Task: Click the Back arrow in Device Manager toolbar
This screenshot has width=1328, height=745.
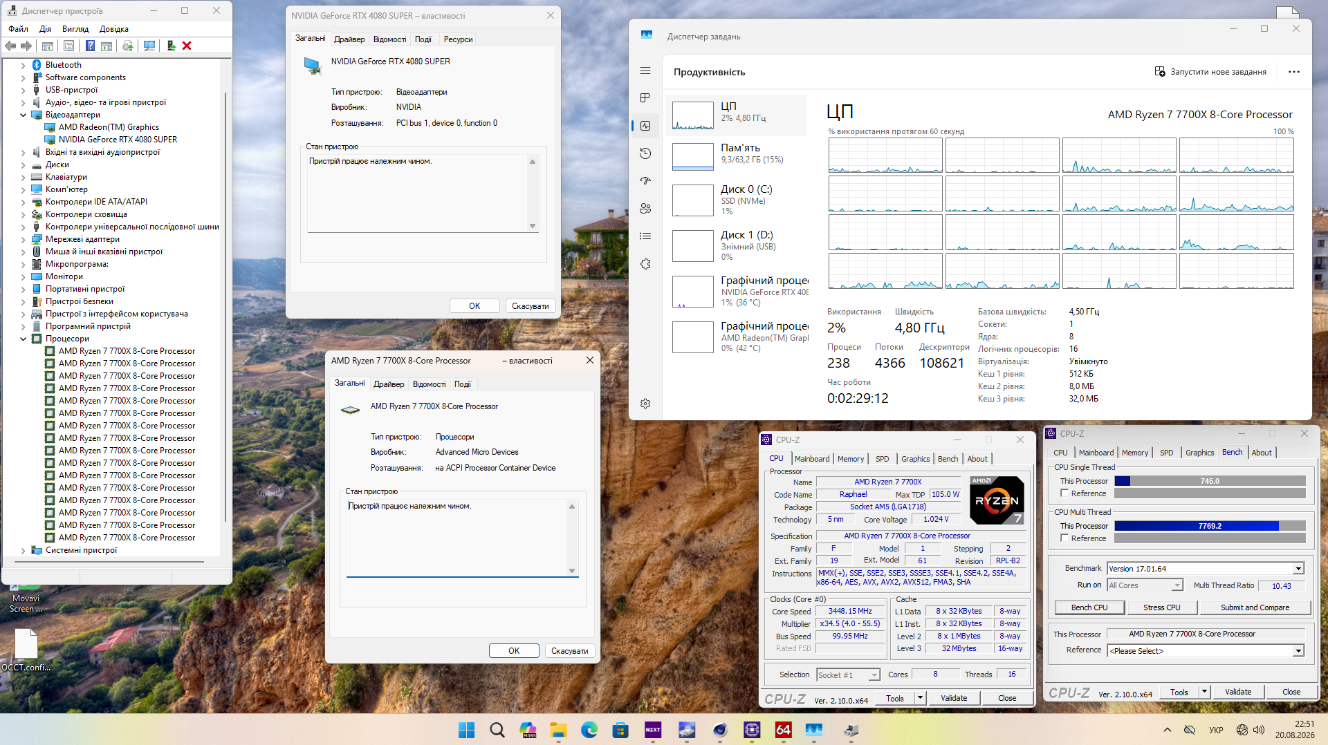Action: (x=10, y=46)
